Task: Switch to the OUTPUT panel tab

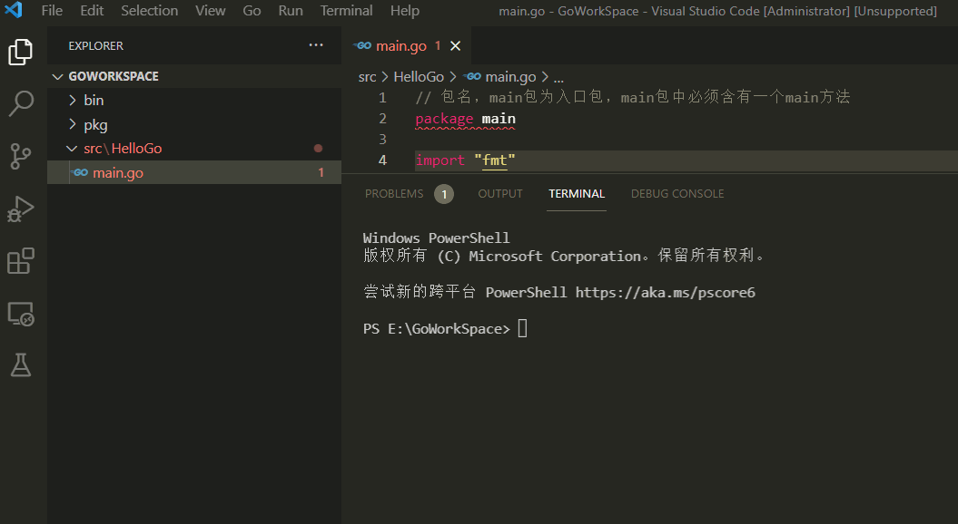Action: click(x=500, y=194)
